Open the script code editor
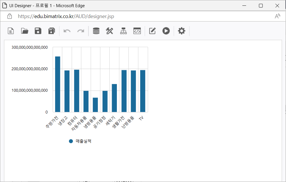Screen dimensions: 286x182 tap(137, 31)
